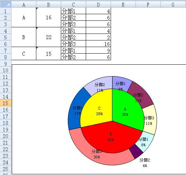
Task: Click the 分部2 4% data label
Action: pyautogui.click(x=145, y=163)
